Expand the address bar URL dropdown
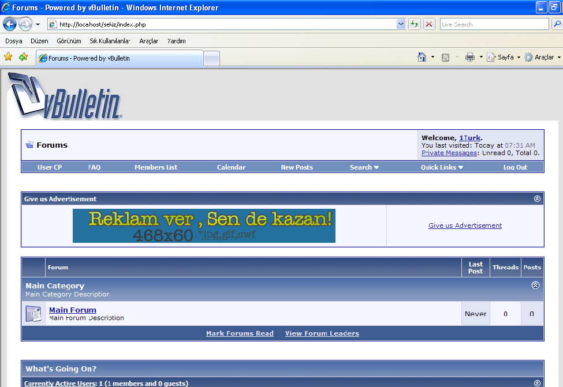The image size is (563, 387). click(401, 24)
